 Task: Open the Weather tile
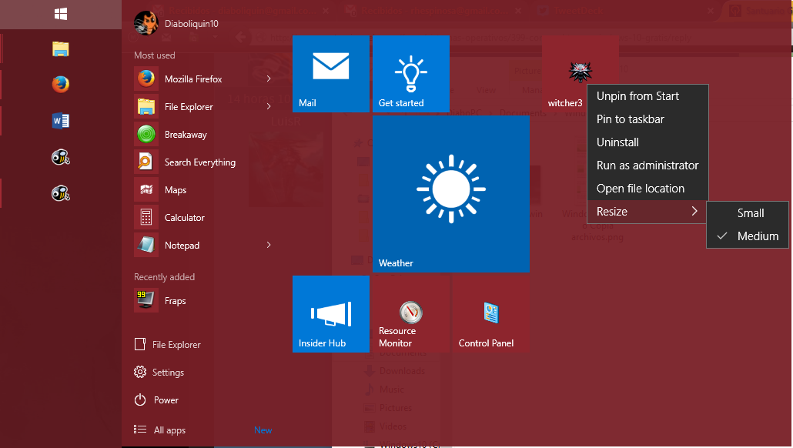coord(450,193)
